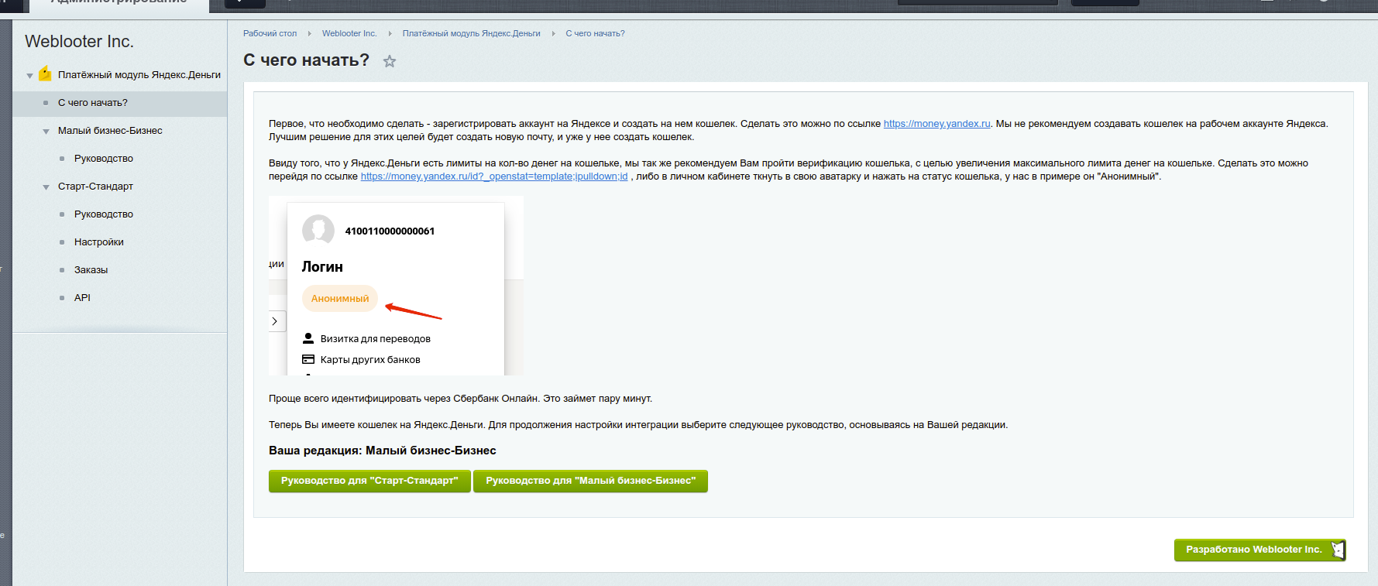The width and height of the screenshot is (1378, 586).
Task: Open Платёжный модуль Яндекс.Деньги sidebar entry
Action: (x=139, y=75)
